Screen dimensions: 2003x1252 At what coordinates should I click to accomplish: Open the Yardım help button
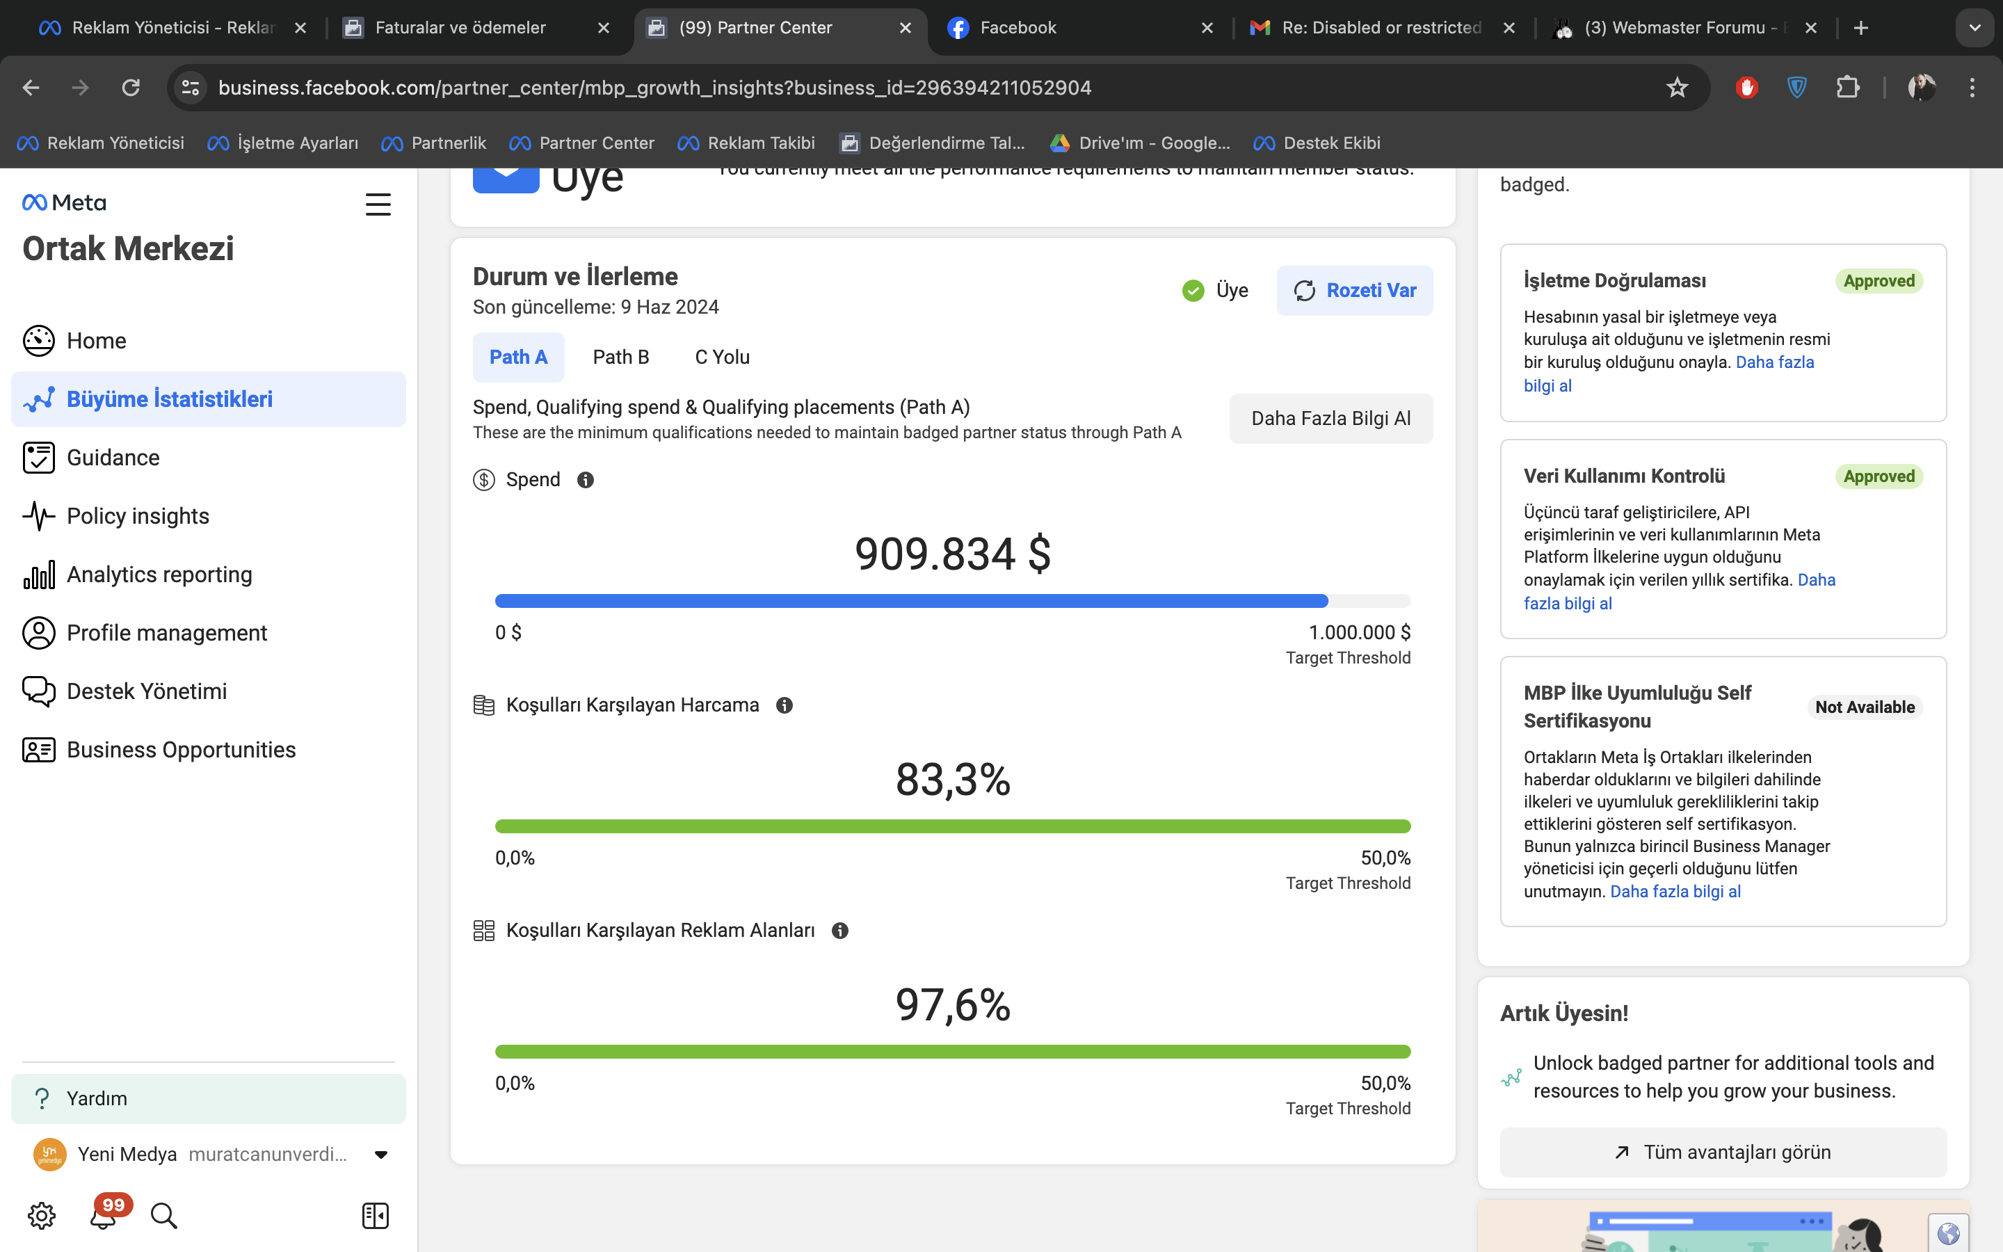click(209, 1099)
